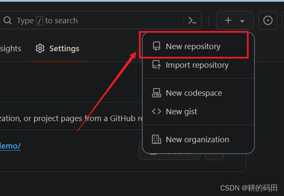
Task: Open the site link ending in 'lemo/'
Action: point(10,146)
